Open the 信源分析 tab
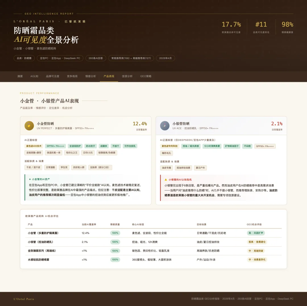Screen dimensions: 307x306 tap(127, 76)
